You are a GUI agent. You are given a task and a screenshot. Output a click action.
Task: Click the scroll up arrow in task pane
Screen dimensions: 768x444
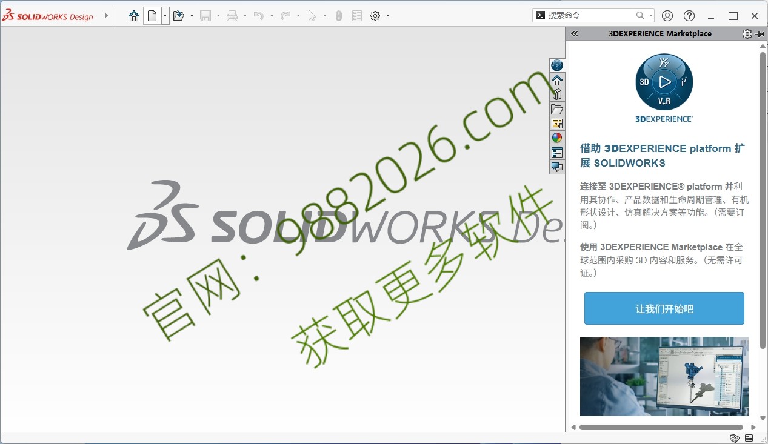763,46
